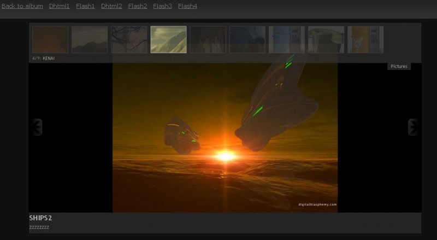The width and height of the screenshot is (437, 240).
Task: Select the sixth dark blue thumbnail
Action: coord(247,39)
